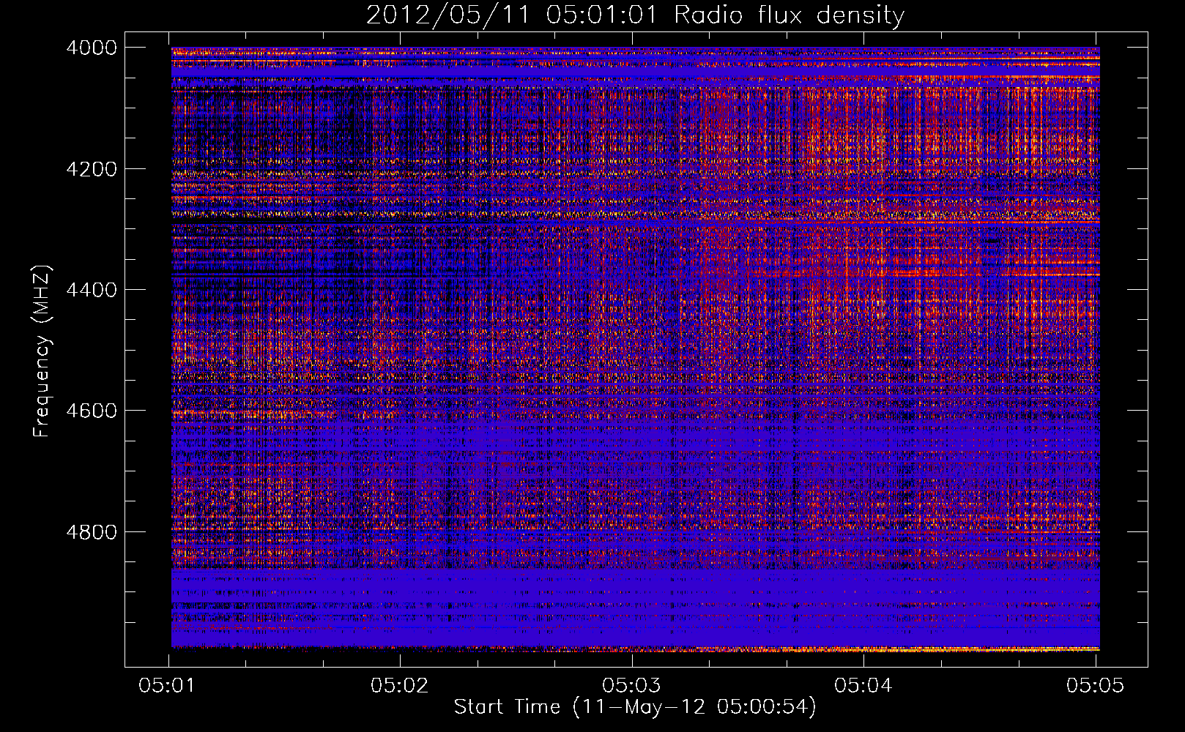Click the "Start Time (11-May-12 05:00:54)" label

tap(635, 707)
